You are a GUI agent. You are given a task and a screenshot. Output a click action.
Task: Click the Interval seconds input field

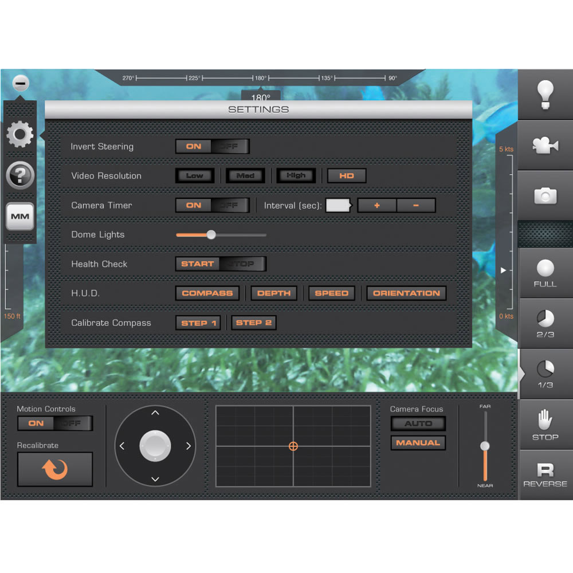tap(337, 205)
